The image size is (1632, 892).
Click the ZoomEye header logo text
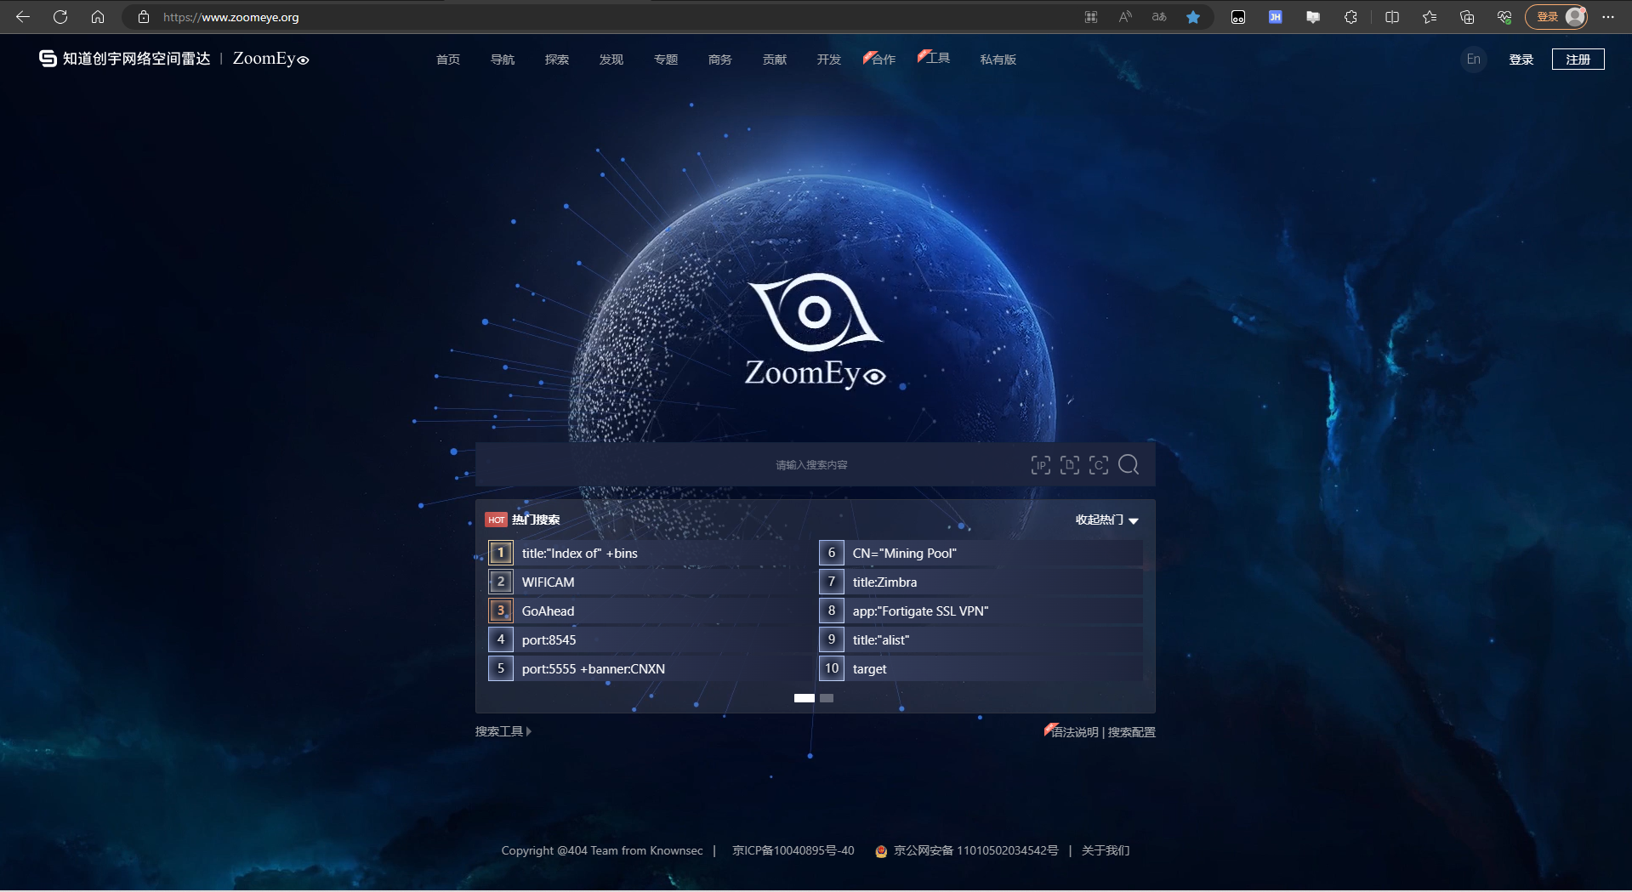pos(271,59)
